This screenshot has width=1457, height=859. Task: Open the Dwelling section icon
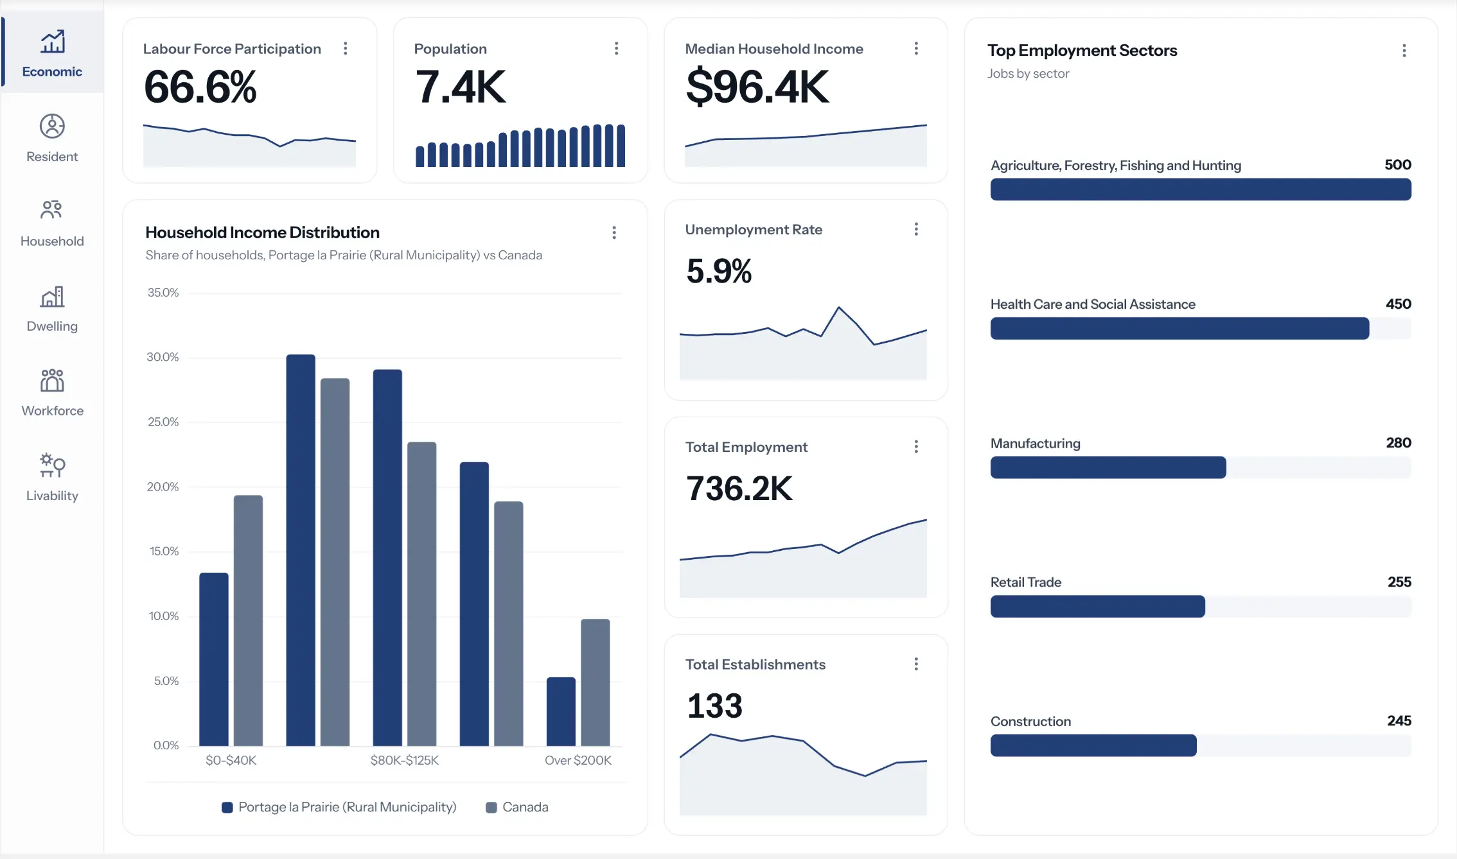pyautogui.click(x=53, y=296)
